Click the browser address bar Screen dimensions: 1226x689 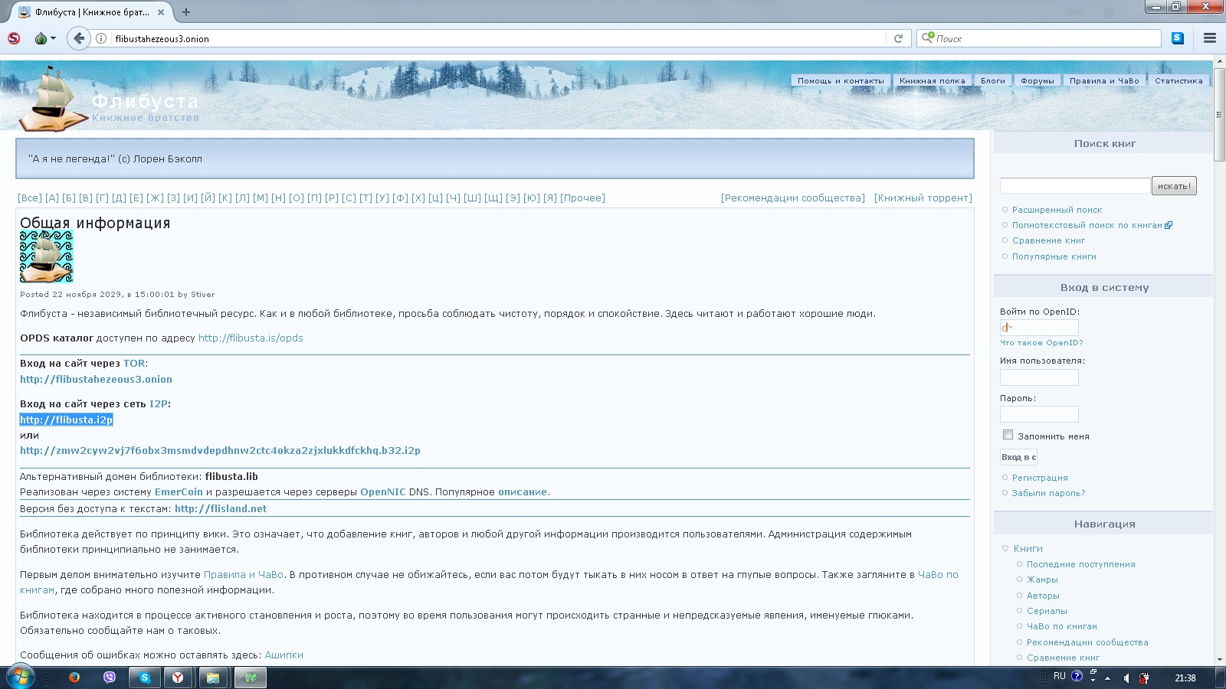[498, 38]
